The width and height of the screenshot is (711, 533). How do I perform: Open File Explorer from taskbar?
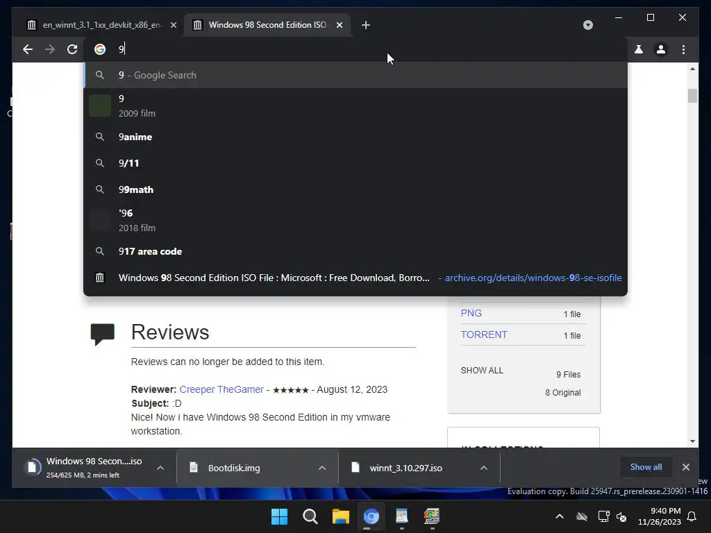340,516
